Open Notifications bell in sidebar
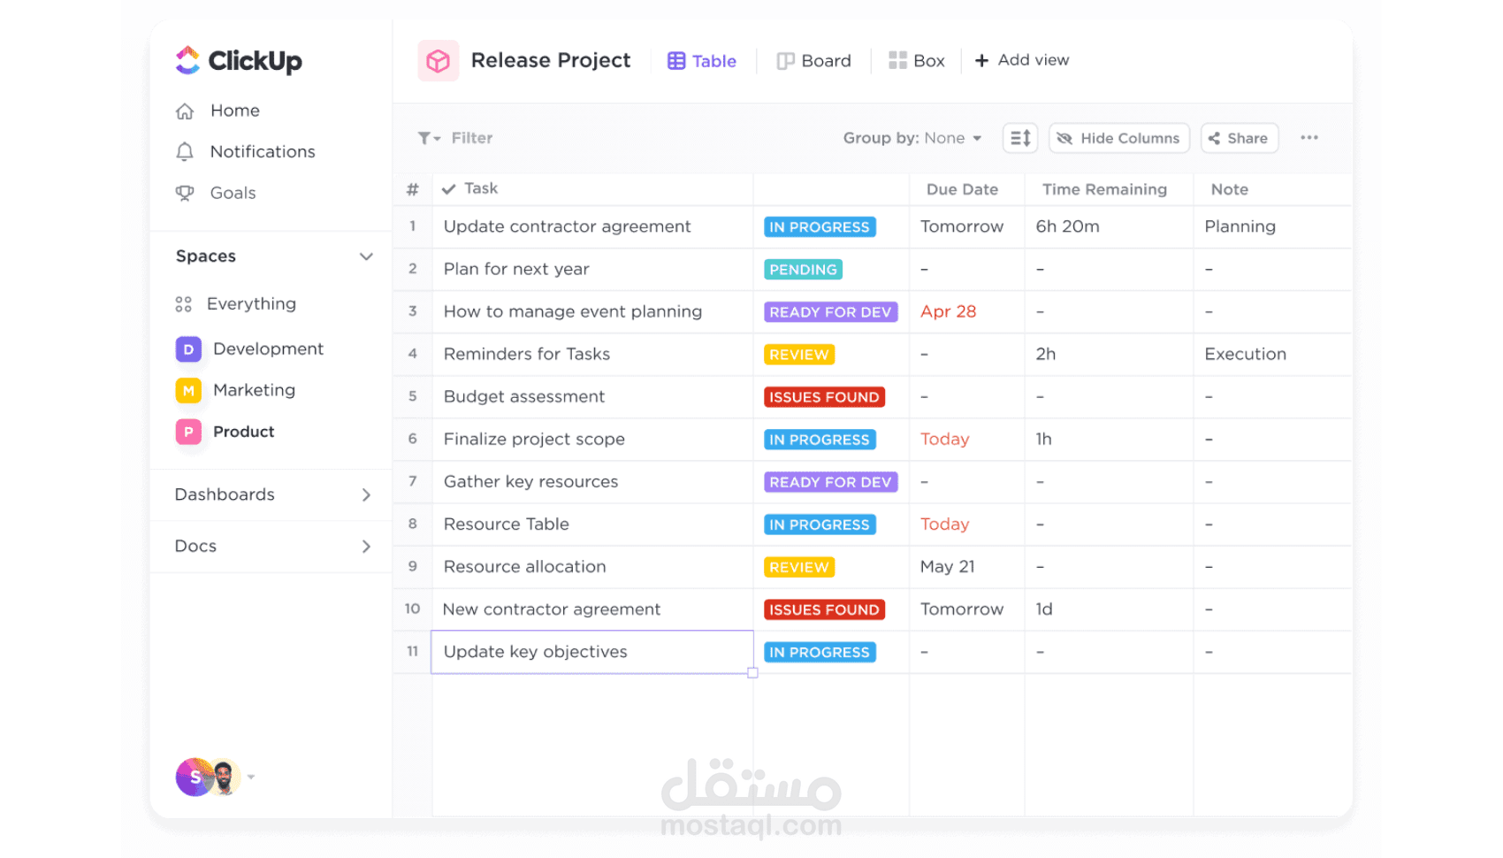 coord(245,151)
